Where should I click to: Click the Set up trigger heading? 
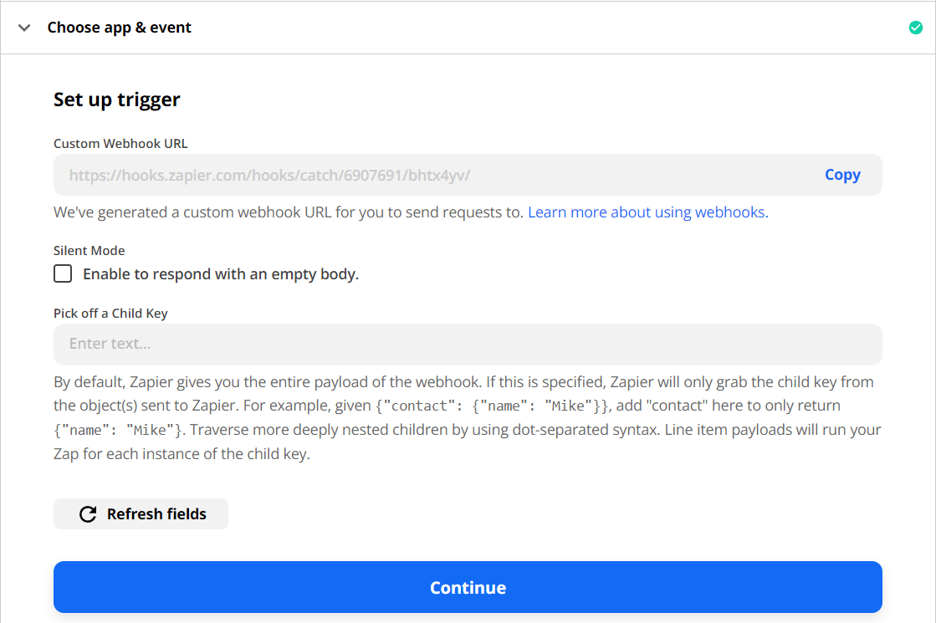(x=116, y=99)
